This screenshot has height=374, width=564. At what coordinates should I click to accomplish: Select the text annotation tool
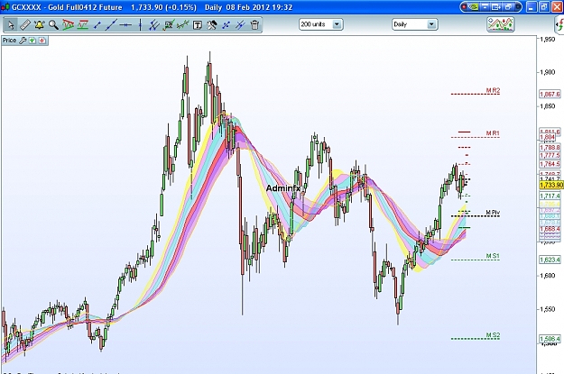click(198, 25)
